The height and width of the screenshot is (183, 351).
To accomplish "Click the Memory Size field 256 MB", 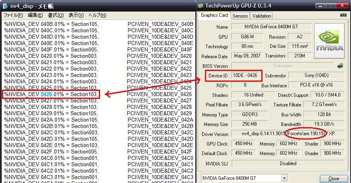I will (250, 124).
